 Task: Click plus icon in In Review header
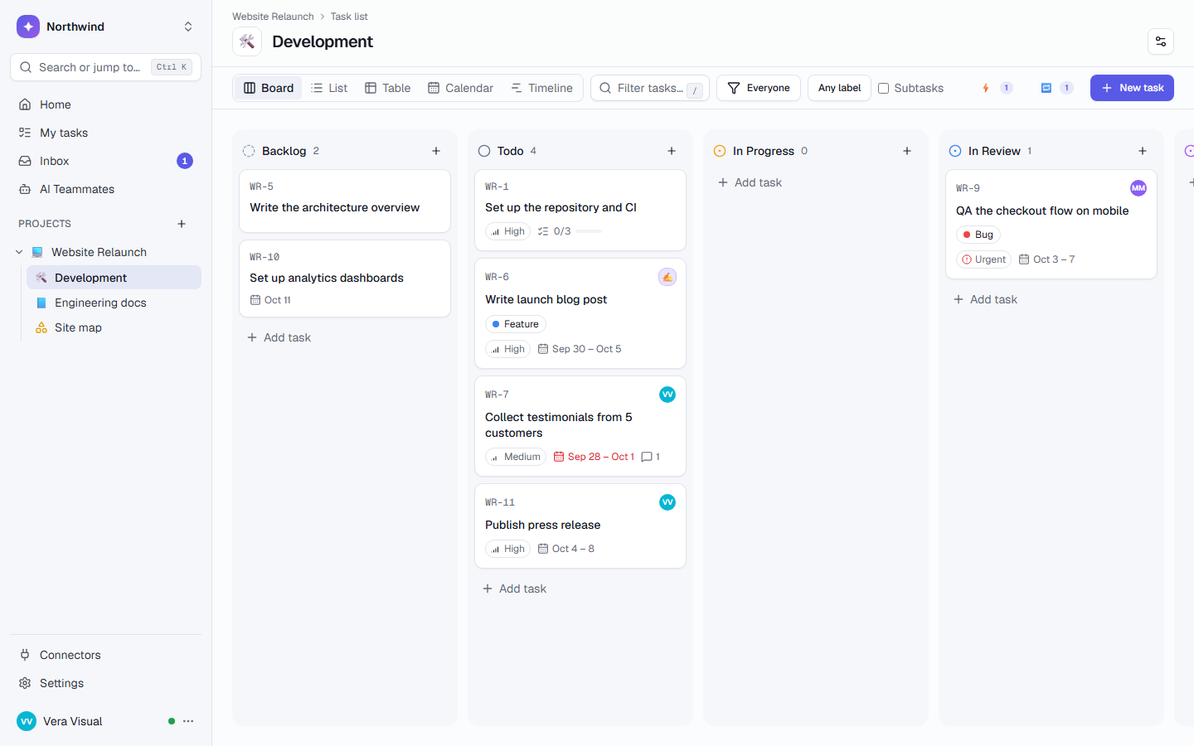(1143, 151)
